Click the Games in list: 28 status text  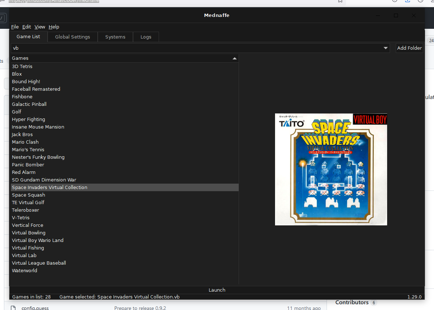[x=31, y=297]
